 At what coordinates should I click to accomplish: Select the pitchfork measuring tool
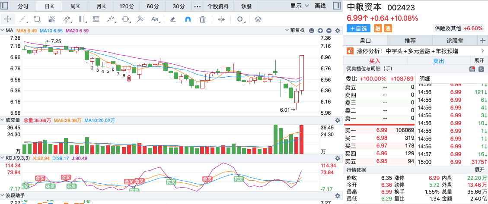tap(140, 19)
